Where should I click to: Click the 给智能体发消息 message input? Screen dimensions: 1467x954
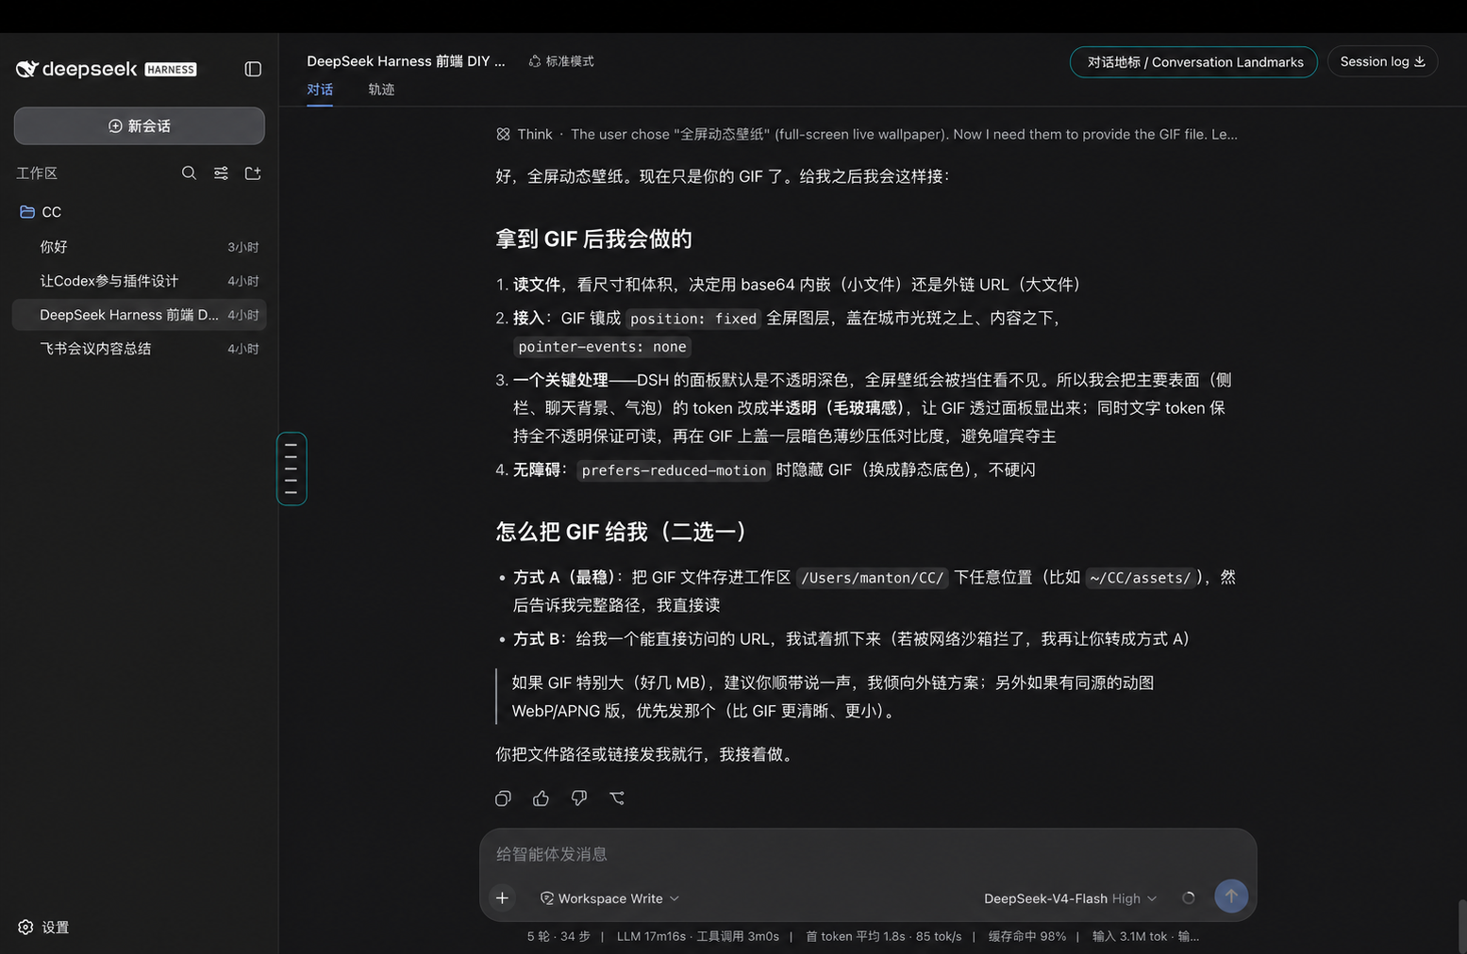[x=868, y=854]
